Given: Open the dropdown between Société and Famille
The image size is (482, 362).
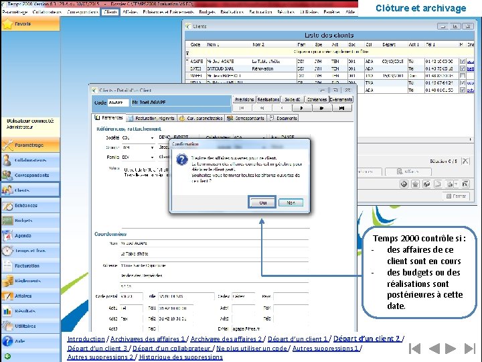Looking at the screenshot, I should [x=152, y=147].
